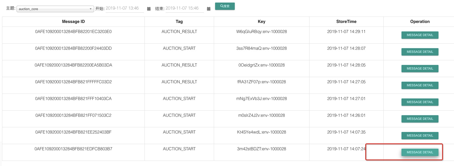454x166 pixels.
Task: Click the Message ID column header
Action: pyautogui.click(x=73, y=22)
